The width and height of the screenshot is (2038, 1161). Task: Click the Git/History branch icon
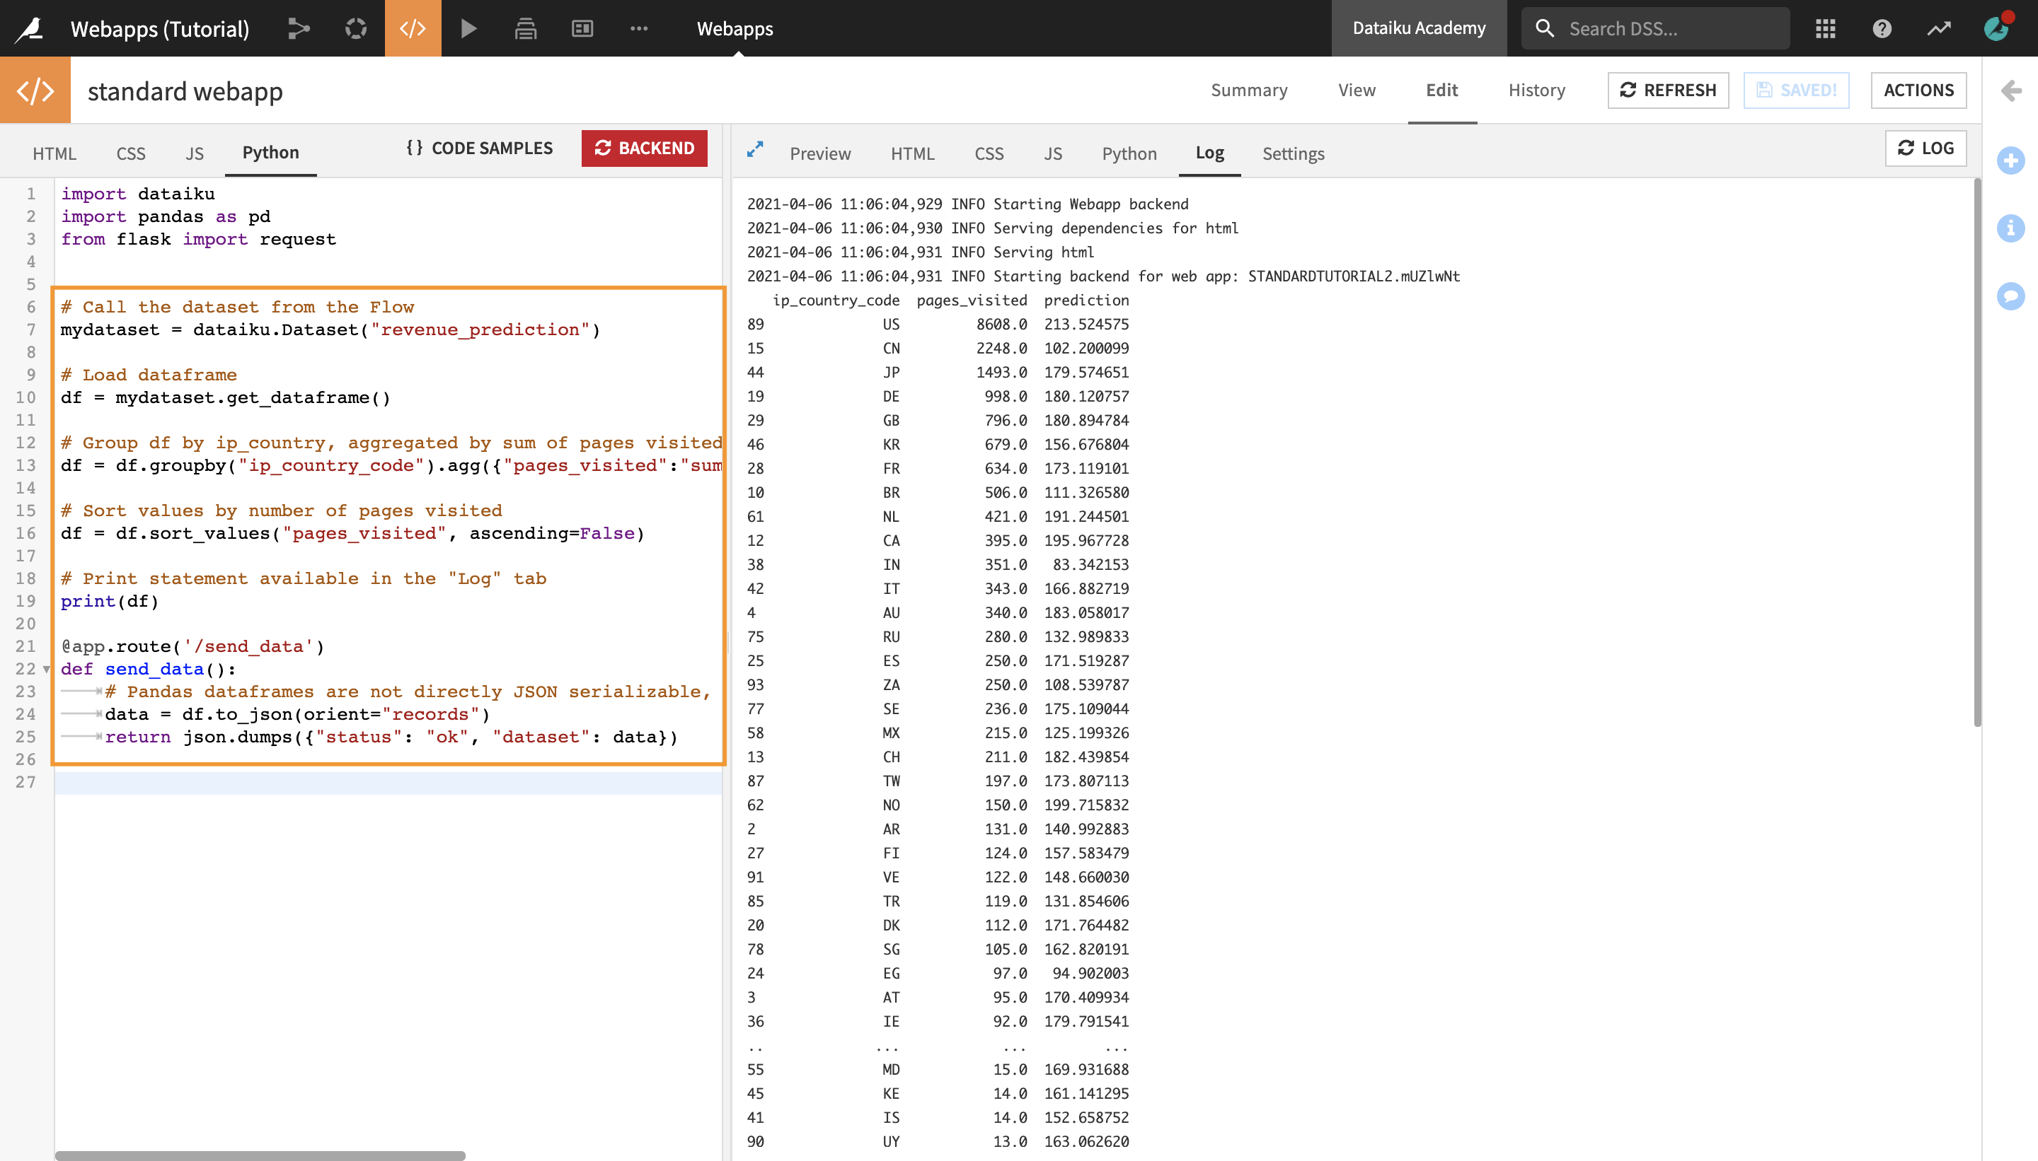[x=299, y=28]
